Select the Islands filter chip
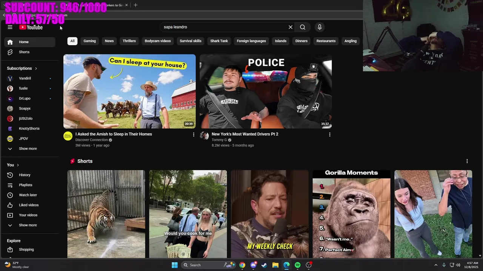Viewport: 483px width, 271px height. tap(280, 41)
